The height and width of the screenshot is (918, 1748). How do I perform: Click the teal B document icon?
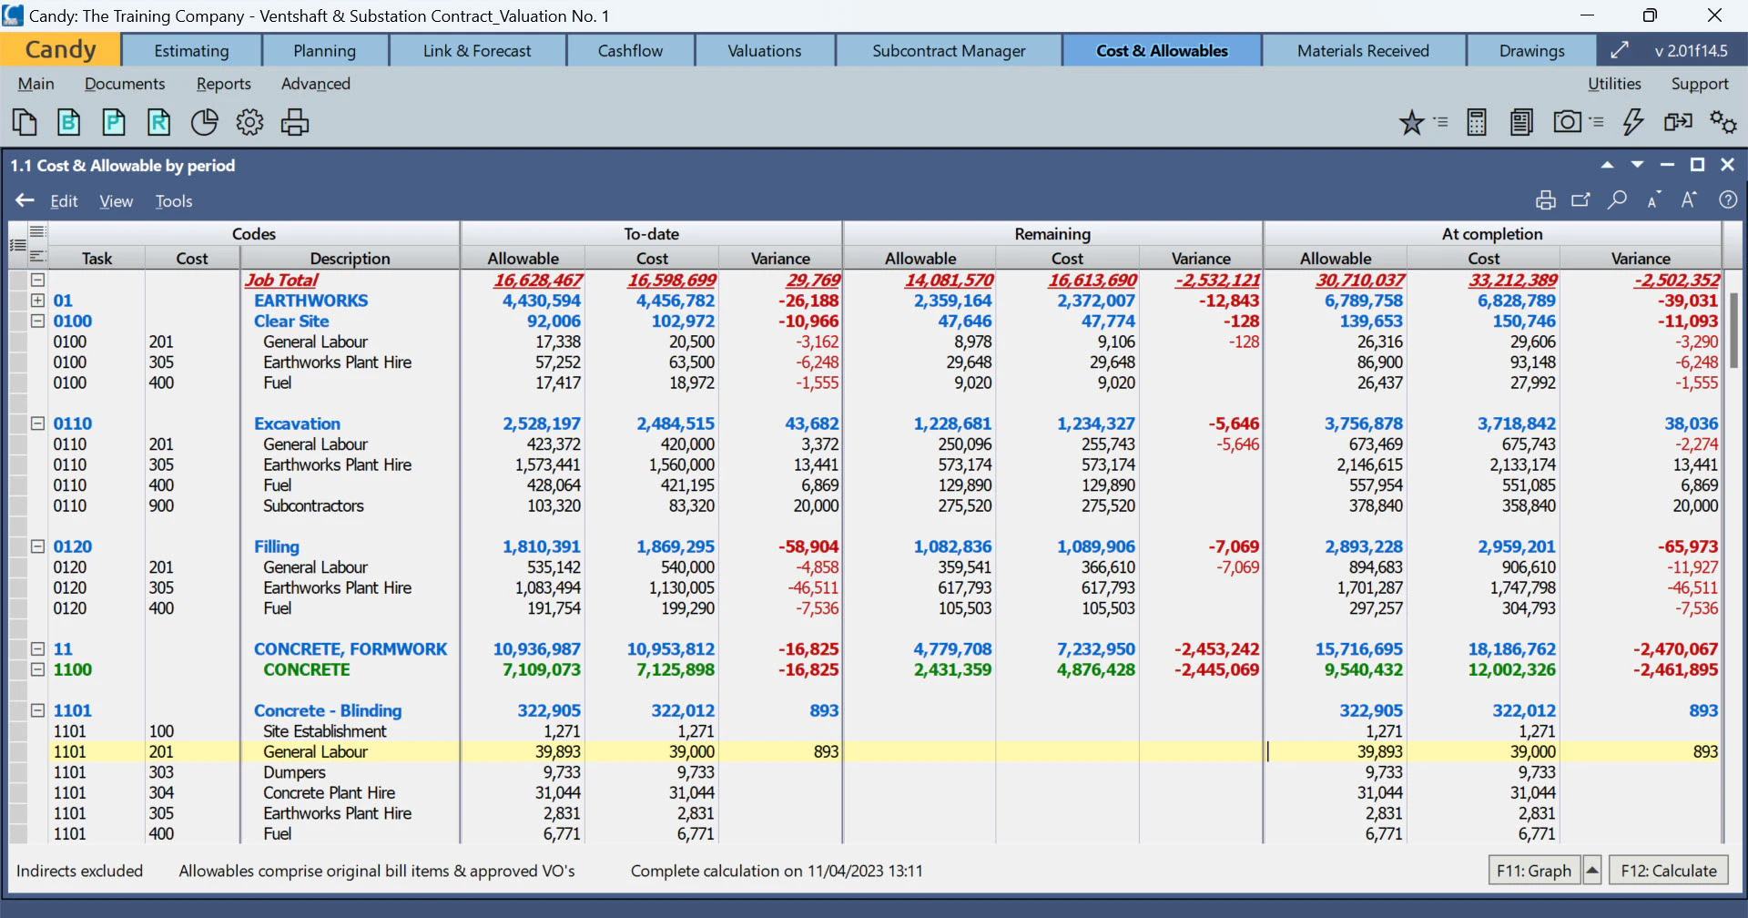(x=68, y=122)
